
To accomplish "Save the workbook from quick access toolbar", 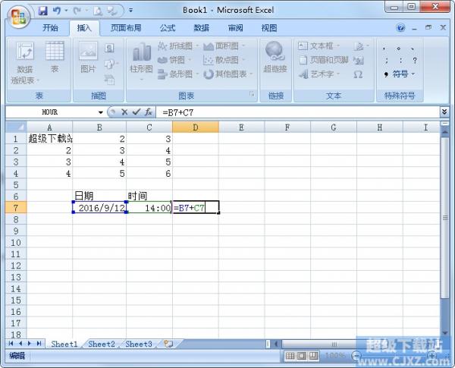I will (x=43, y=11).
